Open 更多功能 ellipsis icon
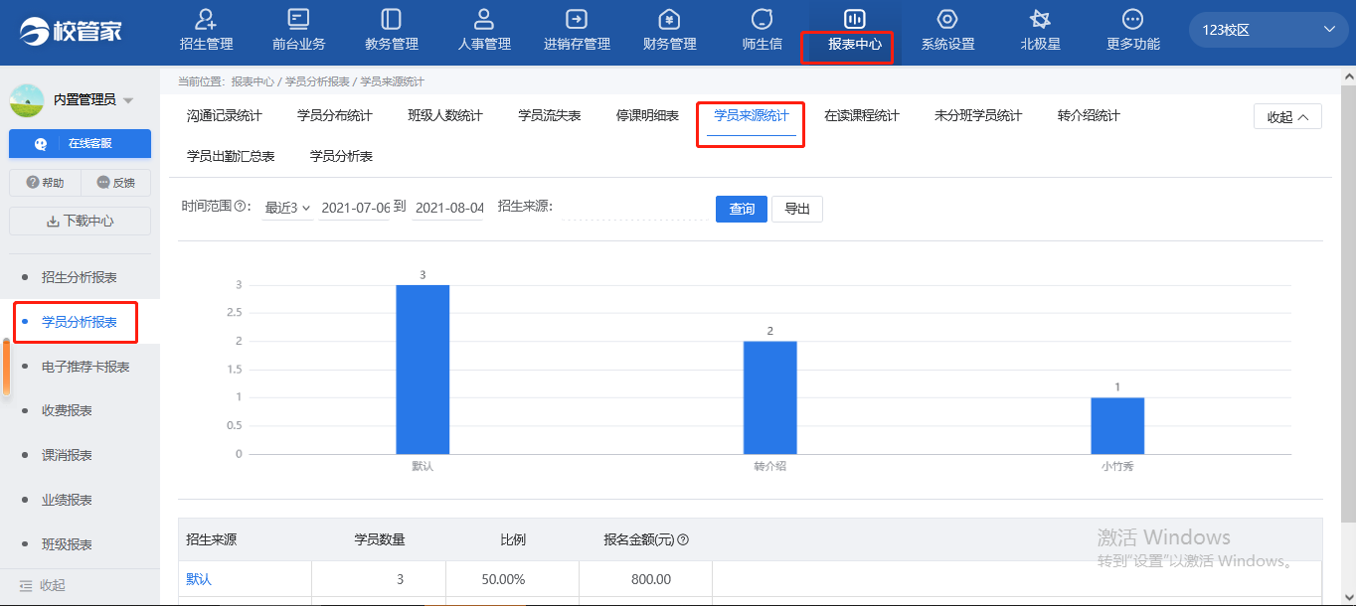Viewport: 1356px width, 606px height. [x=1132, y=19]
